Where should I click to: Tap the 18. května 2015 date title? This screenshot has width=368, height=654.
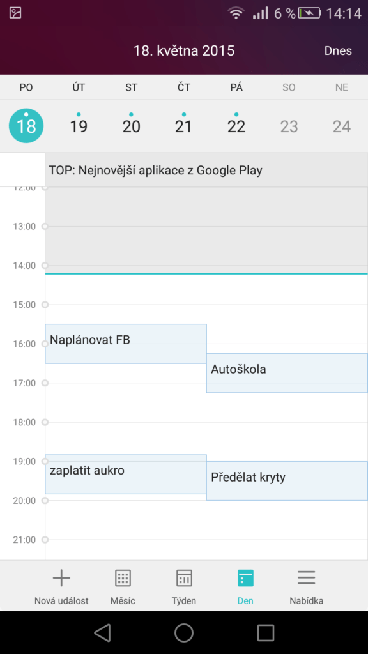[184, 51]
